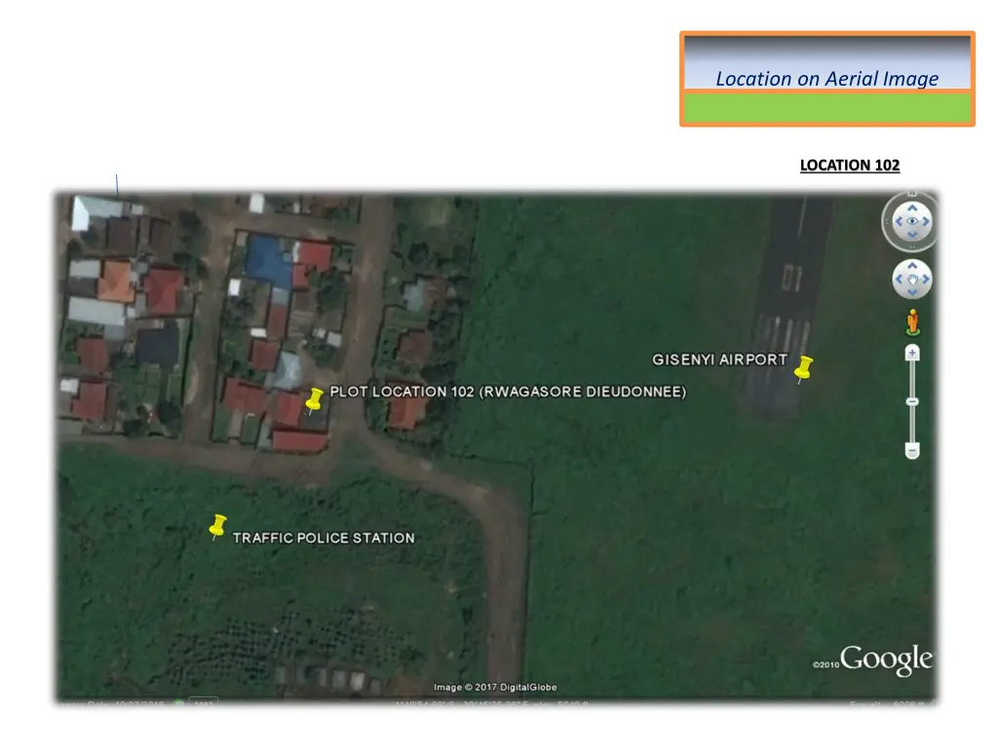998x748 pixels.
Task: Click the LOCATION 102 heading
Action: click(x=850, y=166)
